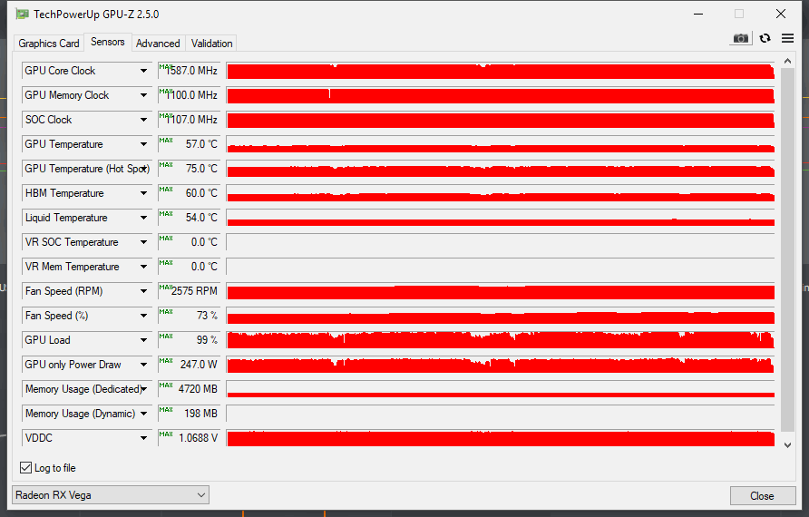The width and height of the screenshot is (809, 517).
Task: Click the refresh sensors icon
Action: pos(765,38)
